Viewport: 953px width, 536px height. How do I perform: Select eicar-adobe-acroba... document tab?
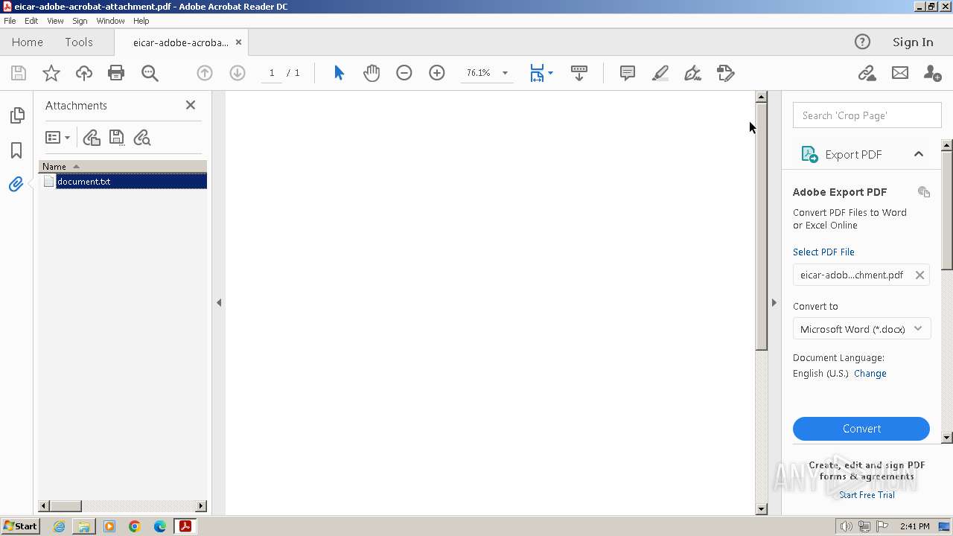pos(181,42)
